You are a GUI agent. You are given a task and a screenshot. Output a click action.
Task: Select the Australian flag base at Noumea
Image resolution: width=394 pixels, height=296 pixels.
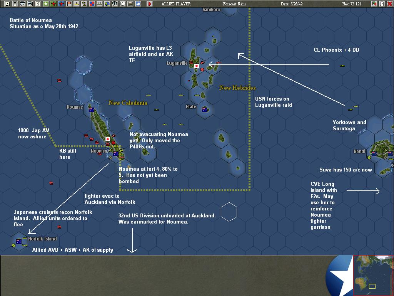[x=116, y=154]
